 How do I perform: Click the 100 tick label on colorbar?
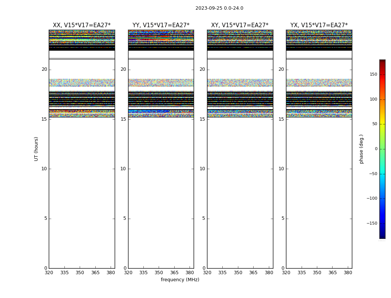373,99
